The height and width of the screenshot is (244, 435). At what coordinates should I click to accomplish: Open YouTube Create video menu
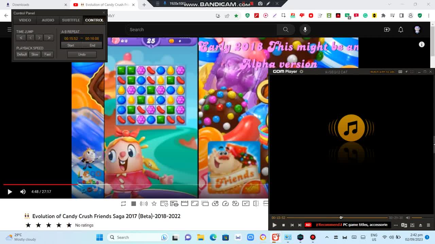tap(387, 29)
